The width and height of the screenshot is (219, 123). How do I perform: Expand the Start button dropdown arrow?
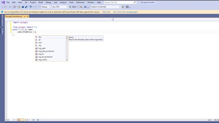(x=77, y=7)
